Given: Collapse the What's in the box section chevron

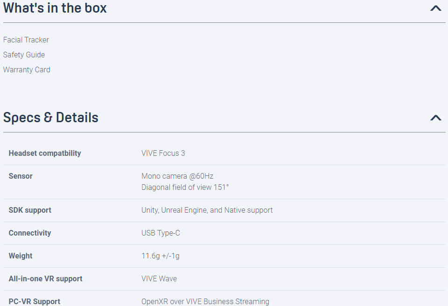Looking at the screenshot, I should (435, 8).
